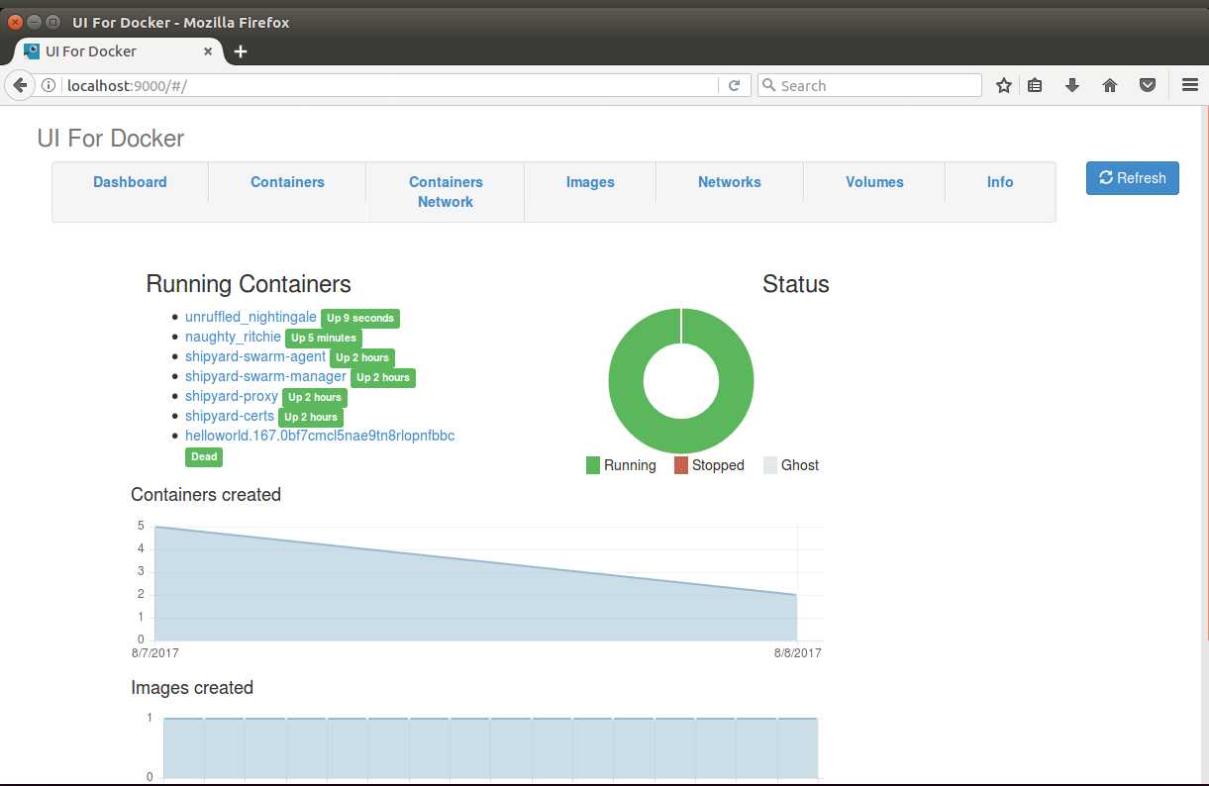Open the Volumes tab

tap(874, 182)
